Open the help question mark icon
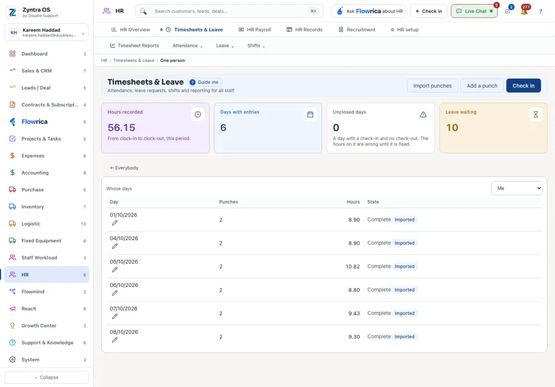 tap(541, 12)
